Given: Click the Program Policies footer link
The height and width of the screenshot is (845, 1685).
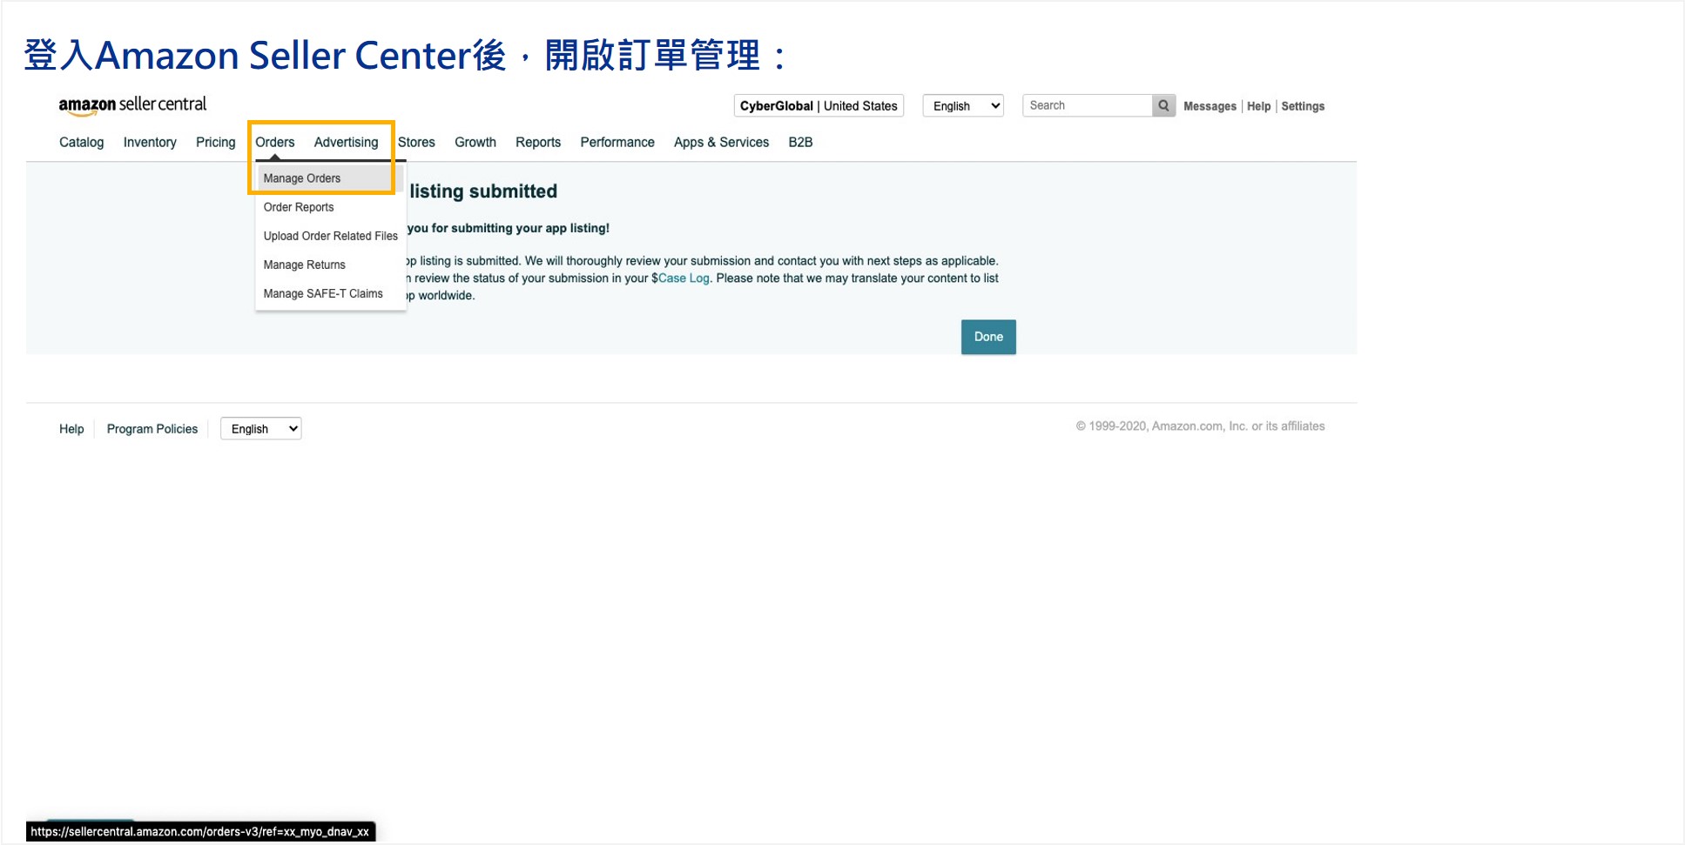Looking at the screenshot, I should coord(152,429).
